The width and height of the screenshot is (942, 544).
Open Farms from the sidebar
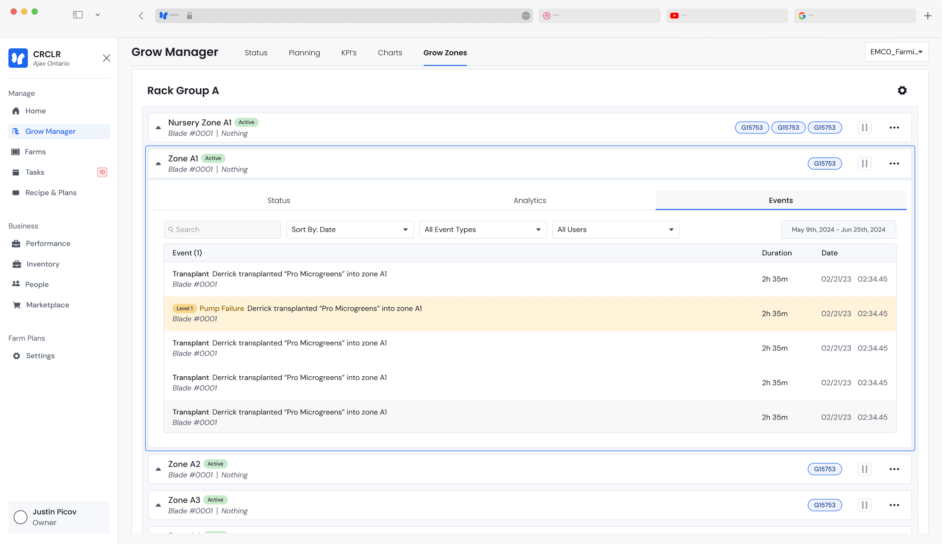[35, 152]
